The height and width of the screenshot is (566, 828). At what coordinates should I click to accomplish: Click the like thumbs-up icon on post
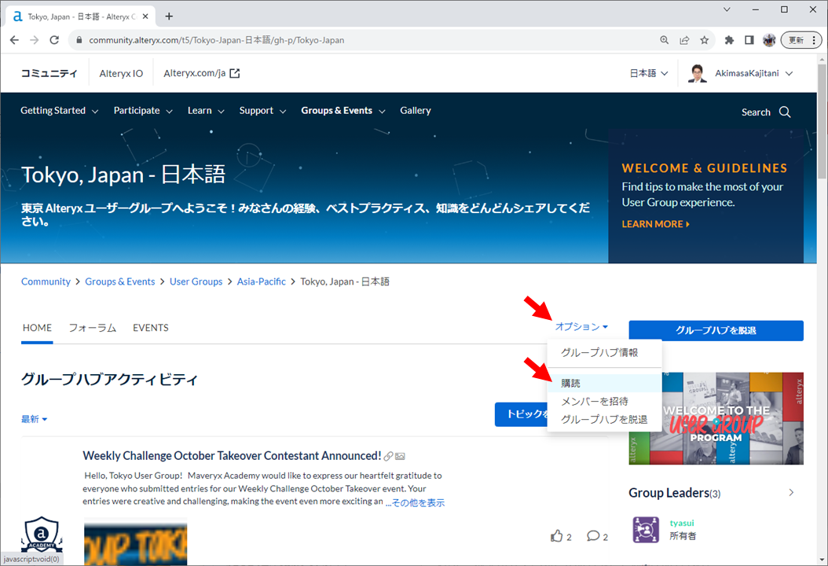(x=557, y=536)
